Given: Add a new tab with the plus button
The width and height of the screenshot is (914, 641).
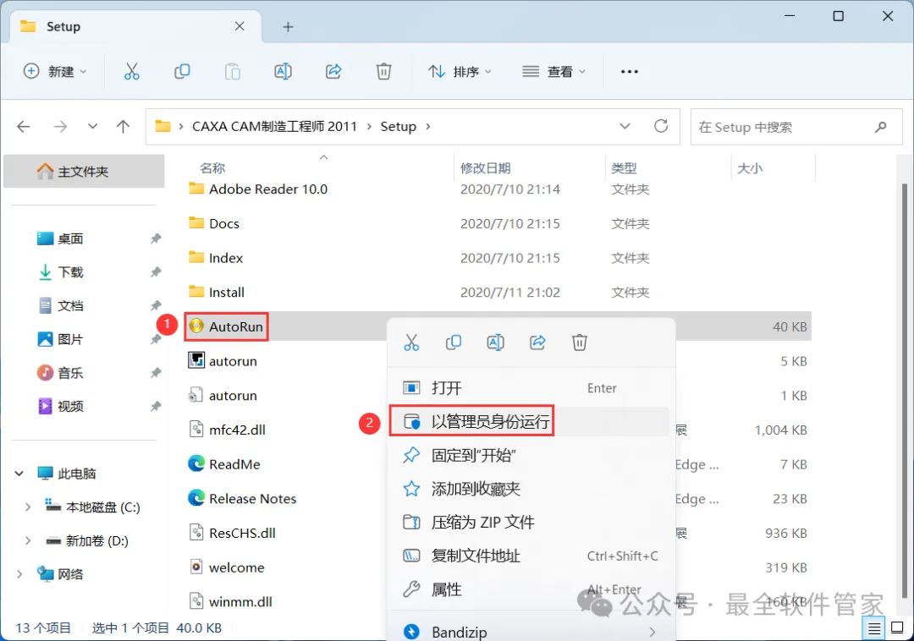Looking at the screenshot, I should (x=288, y=27).
